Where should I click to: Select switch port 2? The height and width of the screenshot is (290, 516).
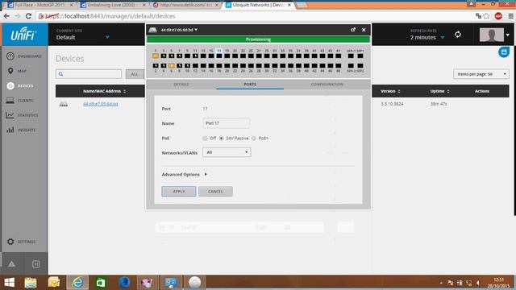click(x=156, y=66)
